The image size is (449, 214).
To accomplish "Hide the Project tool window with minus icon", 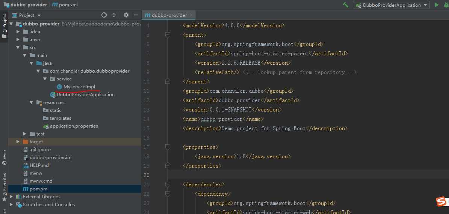I will click(136, 15).
